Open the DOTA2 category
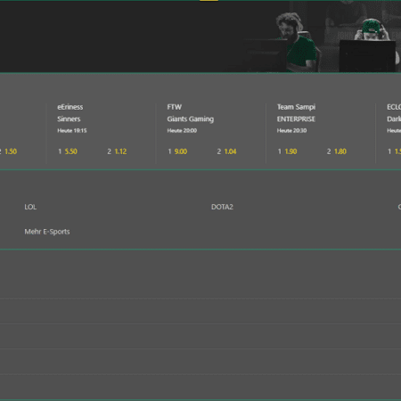 222,207
